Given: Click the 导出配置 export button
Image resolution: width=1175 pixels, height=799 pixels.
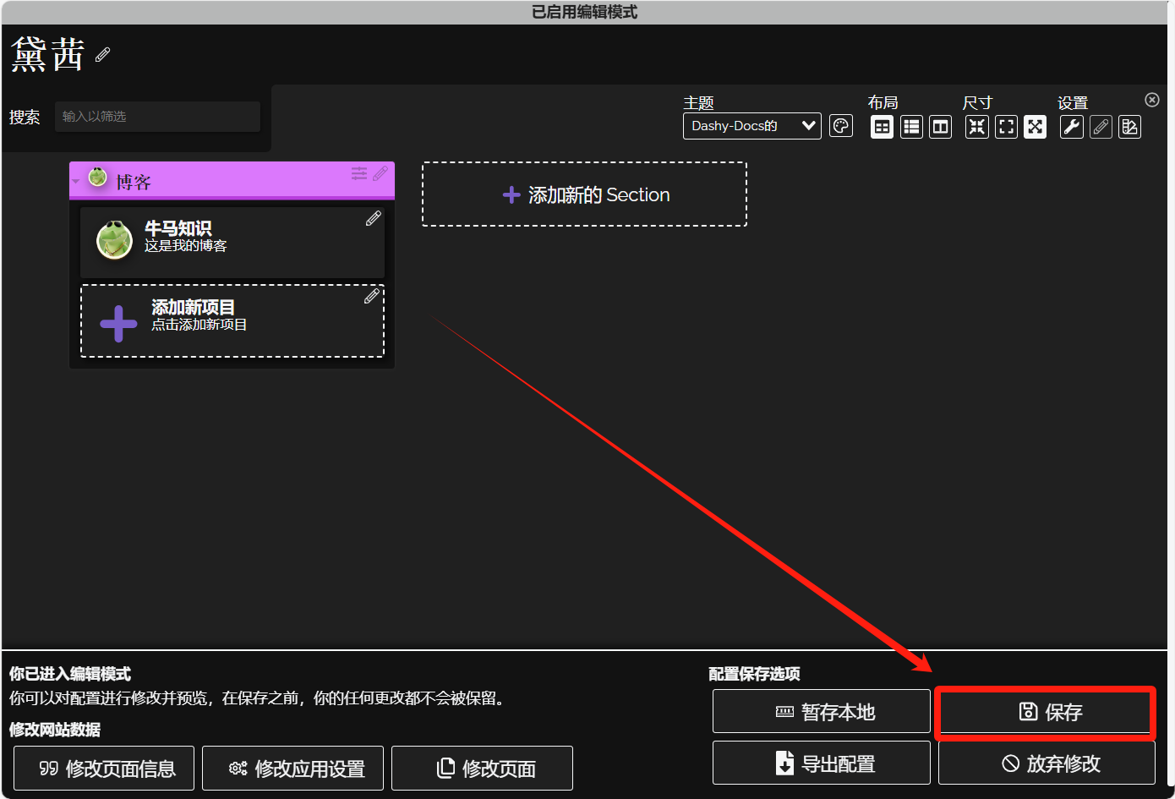Looking at the screenshot, I should 821,763.
